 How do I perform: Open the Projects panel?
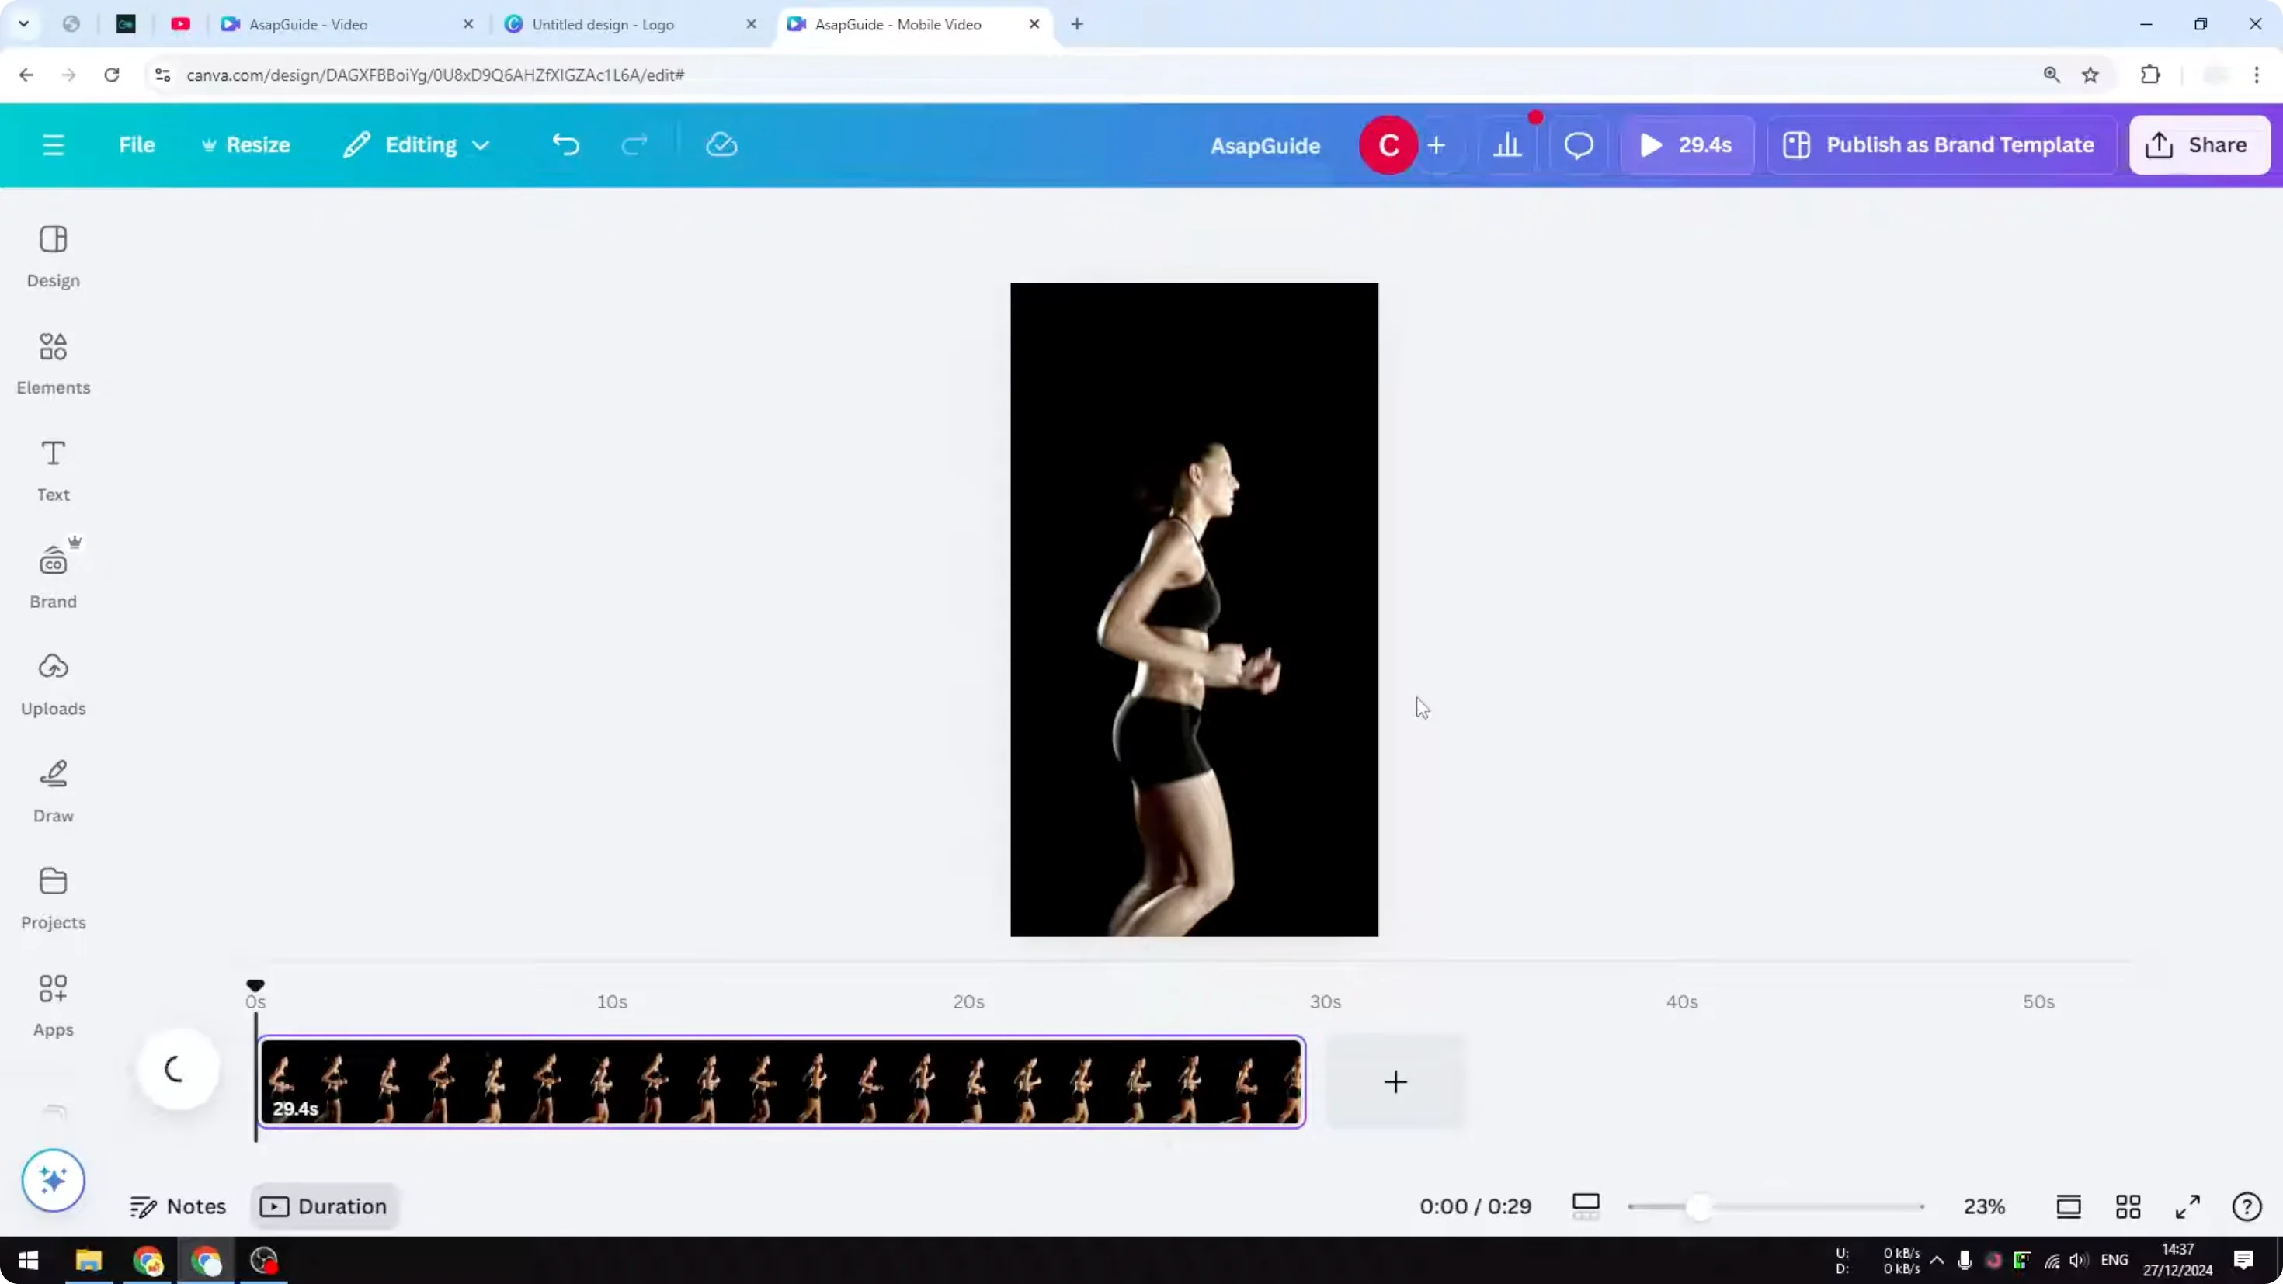click(x=52, y=897)
